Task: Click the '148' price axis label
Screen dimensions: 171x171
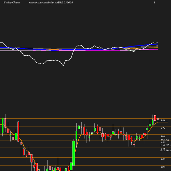Action: pos(163,149)
